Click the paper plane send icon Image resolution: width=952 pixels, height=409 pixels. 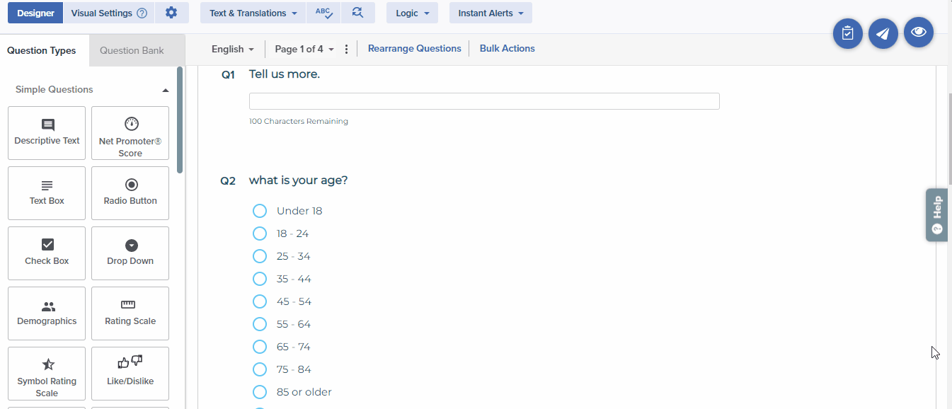click(x=883, y=33)
